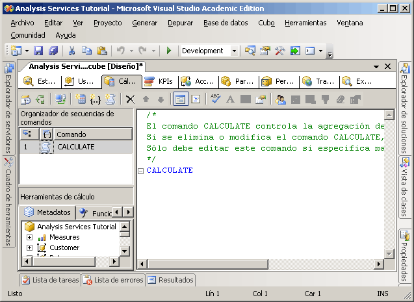Show the Explorador de soluciones side panel
The image size is (414, 302).
point(404,108)
